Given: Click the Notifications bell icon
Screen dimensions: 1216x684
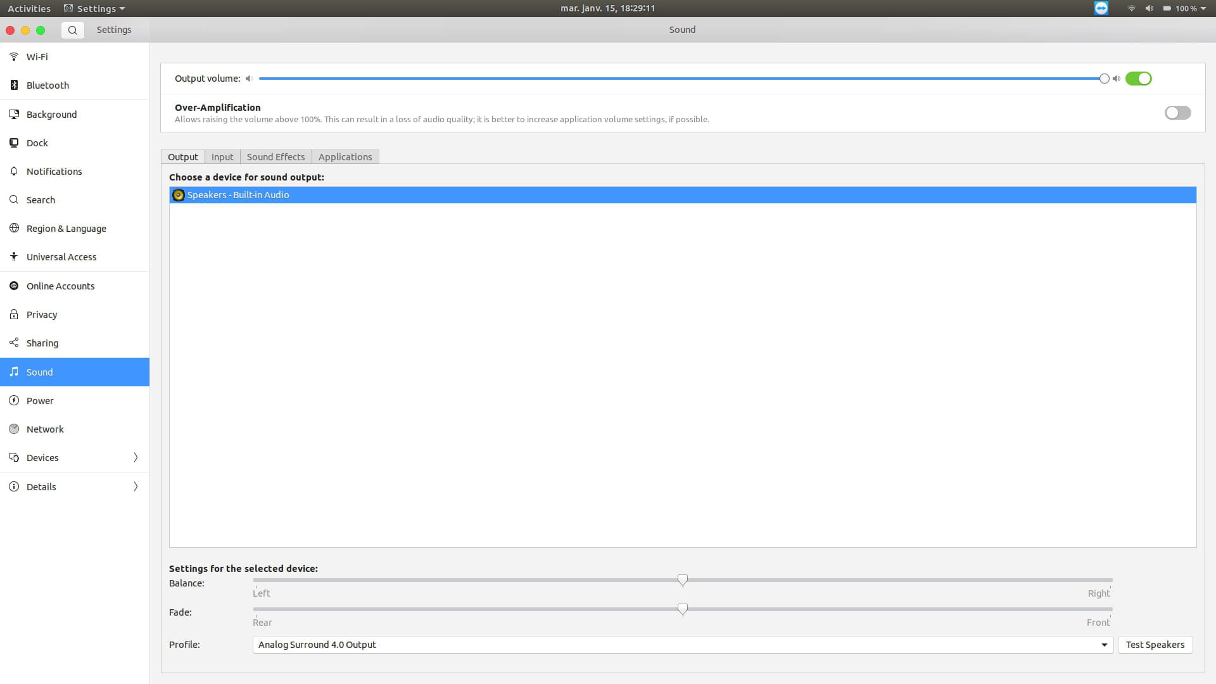Looking at the screenshot, I should 14,171.
